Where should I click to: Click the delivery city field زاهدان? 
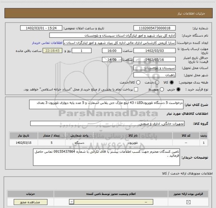point(154,75)
